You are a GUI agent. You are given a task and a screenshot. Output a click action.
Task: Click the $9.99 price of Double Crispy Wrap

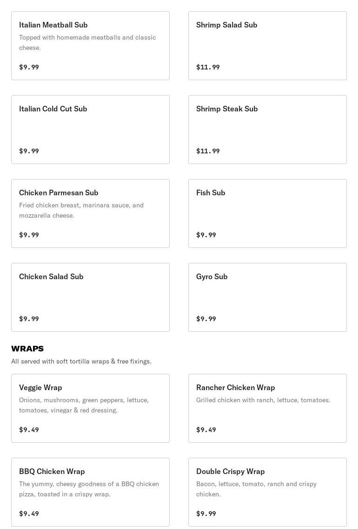pos(206,514)
